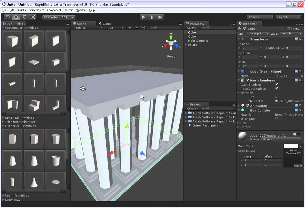Toggle Cast Shadows checkbox
This screenshot has width=305, height=208.
(x=277, y=84)
